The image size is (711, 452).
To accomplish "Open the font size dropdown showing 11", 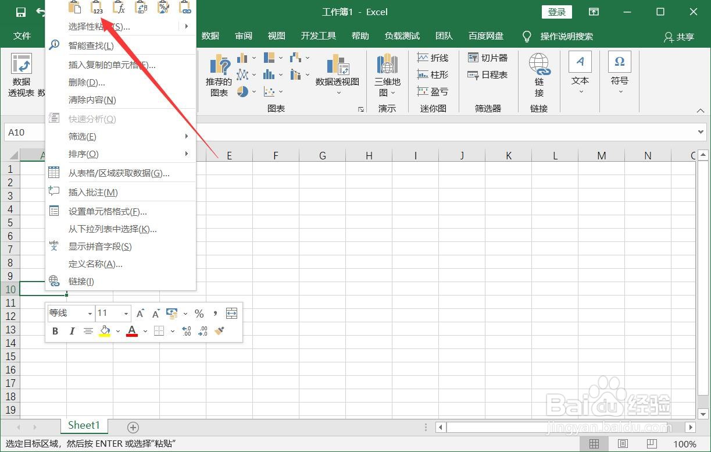I will click(126, 314).
